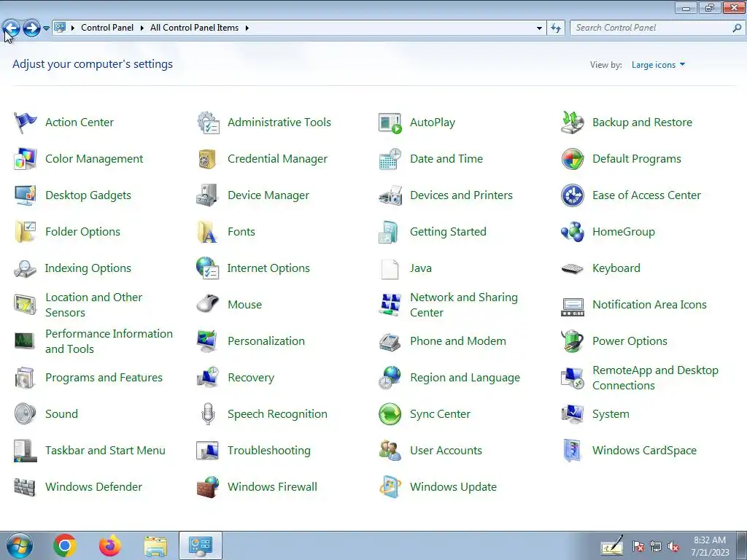Open Programs and Features link
747x560 pixels.
pos(104,378)
